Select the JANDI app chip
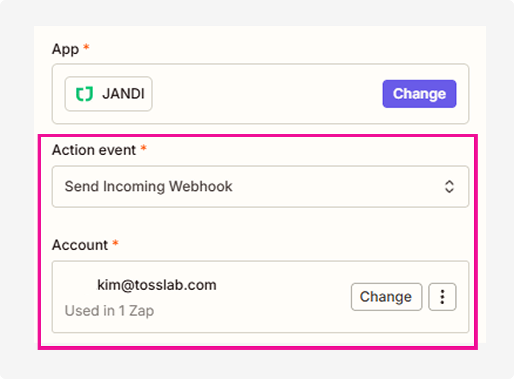Image resolution: width=514 pixels, height=379 pixels. (108, 94)
